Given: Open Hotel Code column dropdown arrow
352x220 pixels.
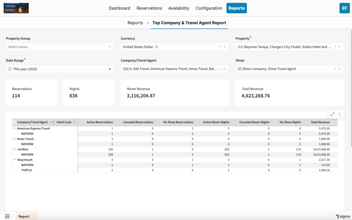Looking at the screenshot, I should pyautogui.click(x=75, y=122).
